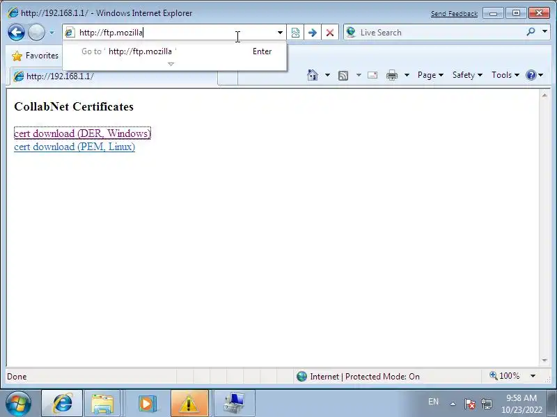
Task: Click the IE logo in title bar
Action: (x=13, y=13)
